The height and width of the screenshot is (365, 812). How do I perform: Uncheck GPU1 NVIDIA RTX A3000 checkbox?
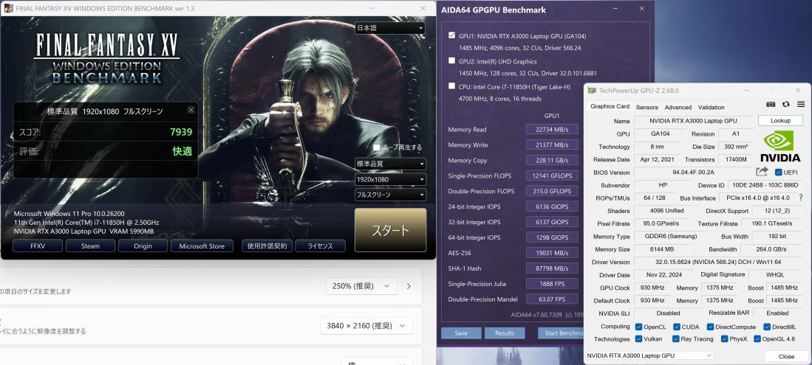click(452, 35)
